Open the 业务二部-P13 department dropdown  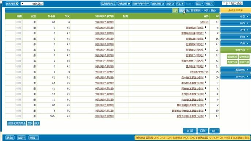(x=232, y=3)
